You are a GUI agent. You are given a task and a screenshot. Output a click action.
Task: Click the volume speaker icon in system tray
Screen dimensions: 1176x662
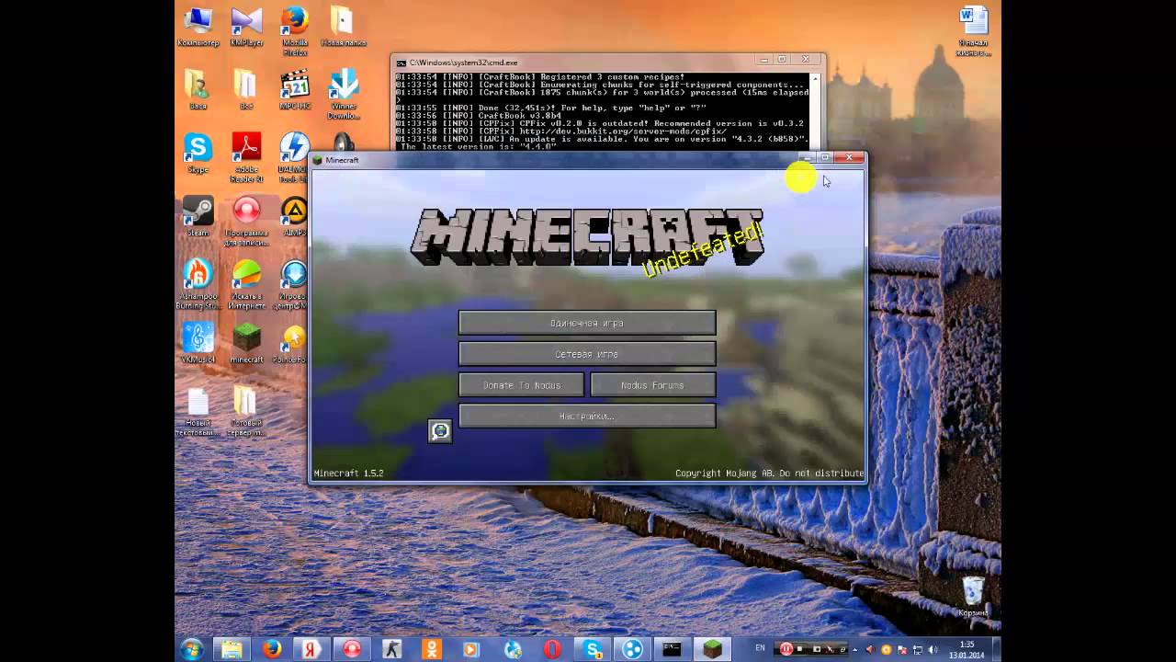pyautogui.click(x=933, y=649)
